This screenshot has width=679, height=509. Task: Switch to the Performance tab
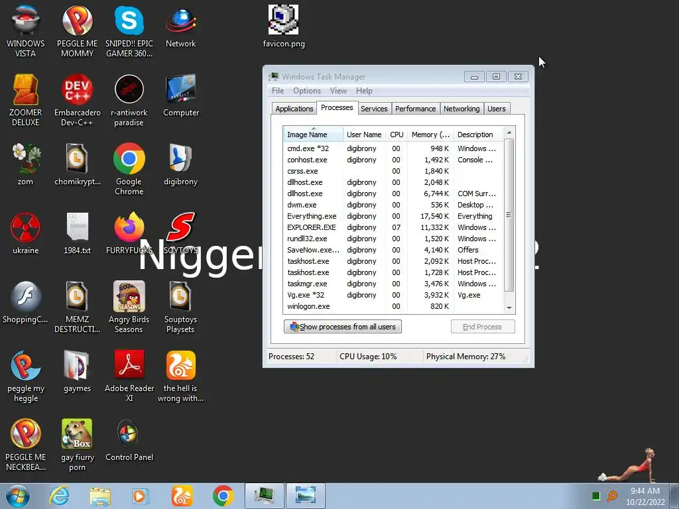(415, 109)
